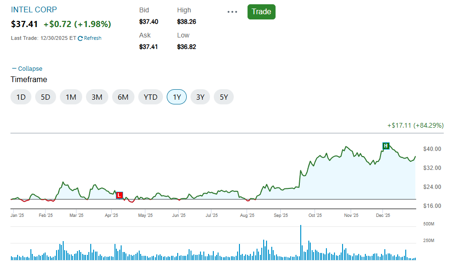Image resolution: width=458 pixels, height=271 pixels.
Task: Collapse the chart section
Action: (27, 68)
